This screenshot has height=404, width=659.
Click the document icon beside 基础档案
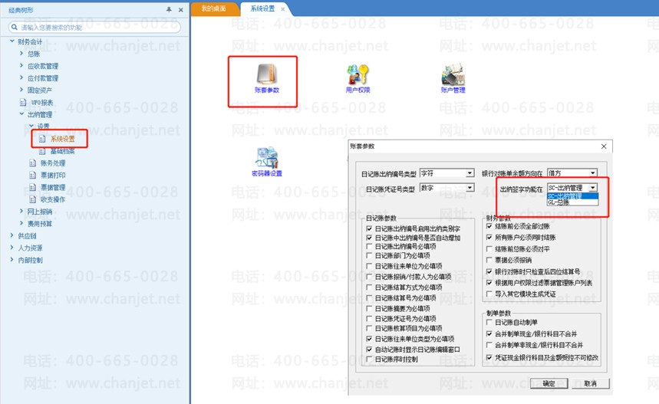tap(42, 151)
